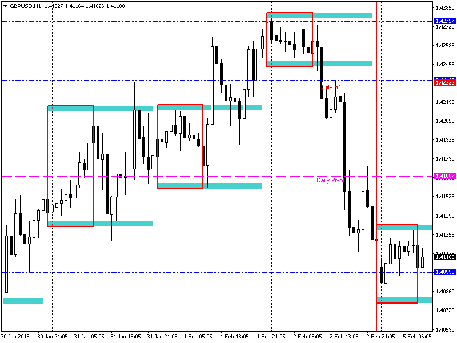457x343 pixels.
Task: Select the cyan bar at bottom-left corner
Action: 23,301
